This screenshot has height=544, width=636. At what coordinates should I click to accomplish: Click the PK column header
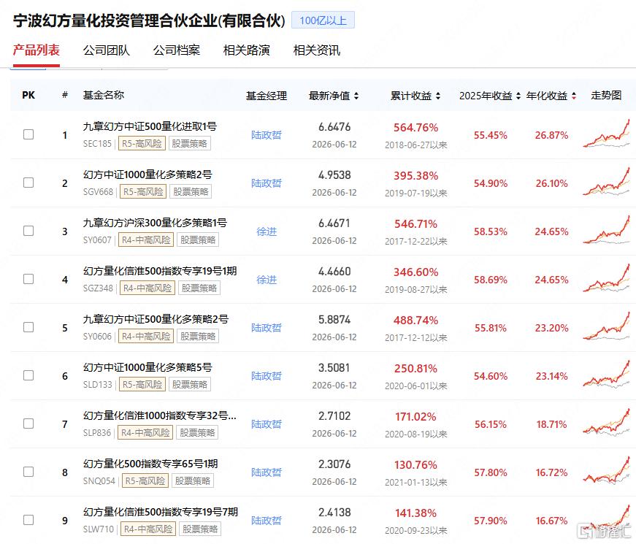coord(28,96)
